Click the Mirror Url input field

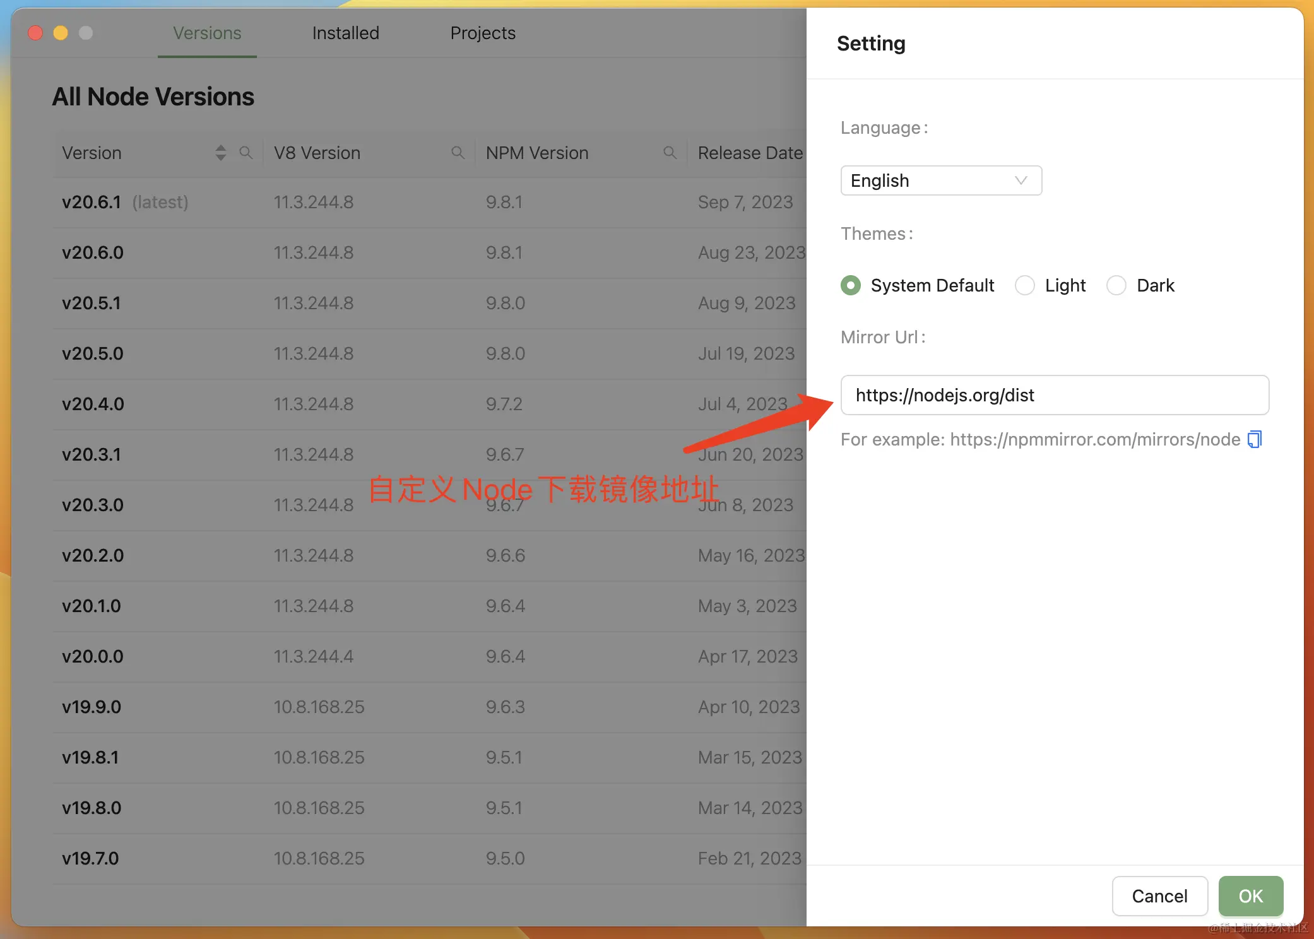coord(1054,395)
